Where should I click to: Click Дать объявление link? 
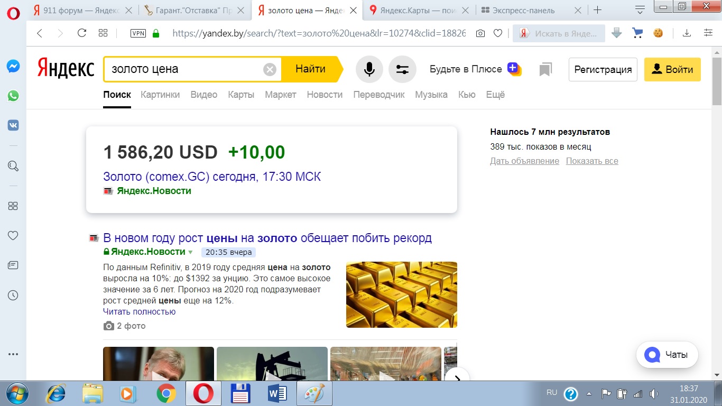524,161
